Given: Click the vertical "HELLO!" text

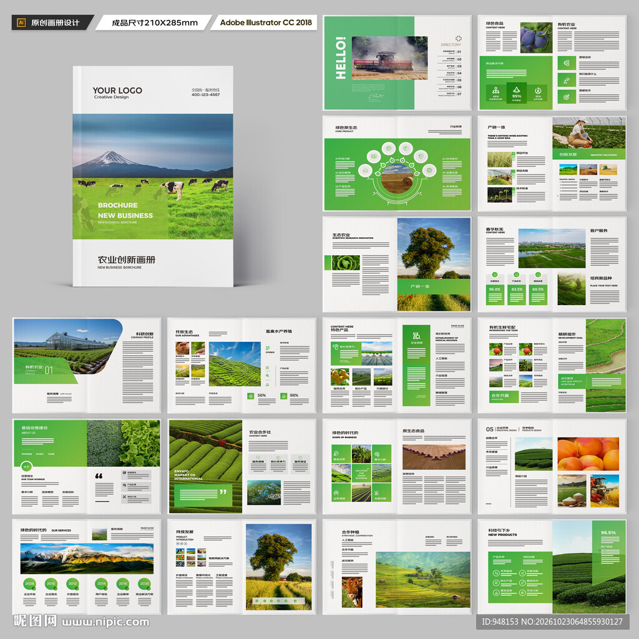Looking at the screenshot, I should (340, 58).
